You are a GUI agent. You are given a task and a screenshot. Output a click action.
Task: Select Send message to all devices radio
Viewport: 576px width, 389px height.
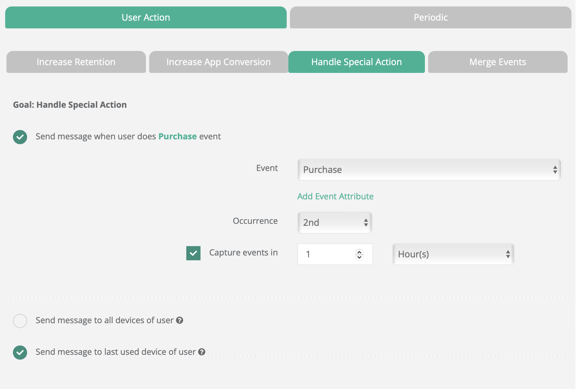20,321
